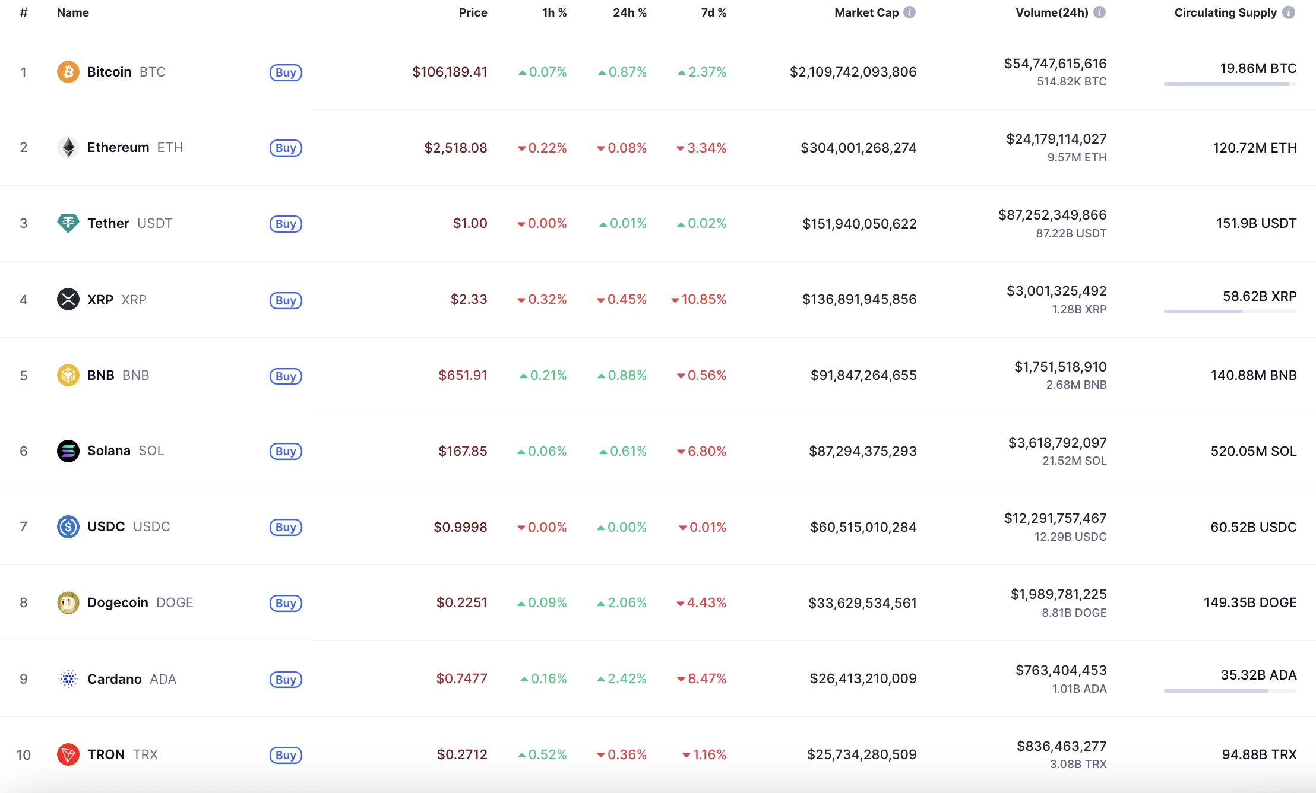Open Volume(24h) info tooltip icon
The image size is (1316, 793).
click(1100, 12)
